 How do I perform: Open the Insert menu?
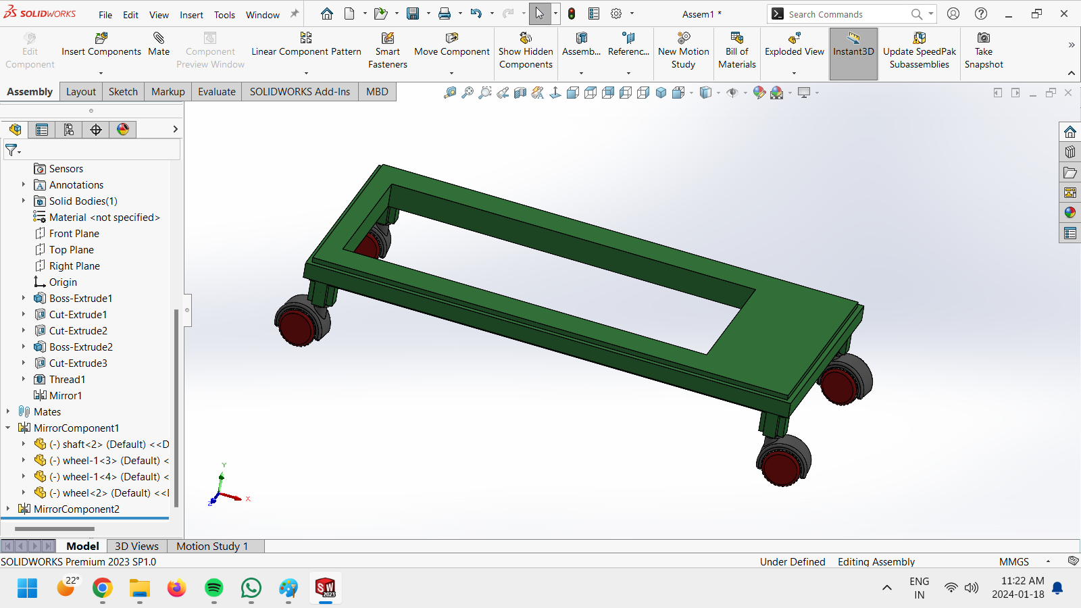[x=191, y=15]
